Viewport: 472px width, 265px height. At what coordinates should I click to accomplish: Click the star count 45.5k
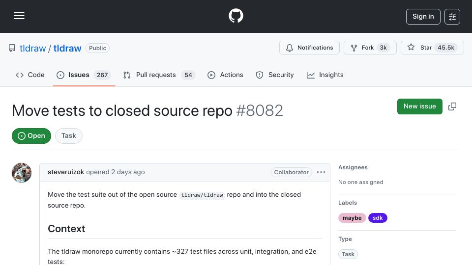(x=446, y=48)
